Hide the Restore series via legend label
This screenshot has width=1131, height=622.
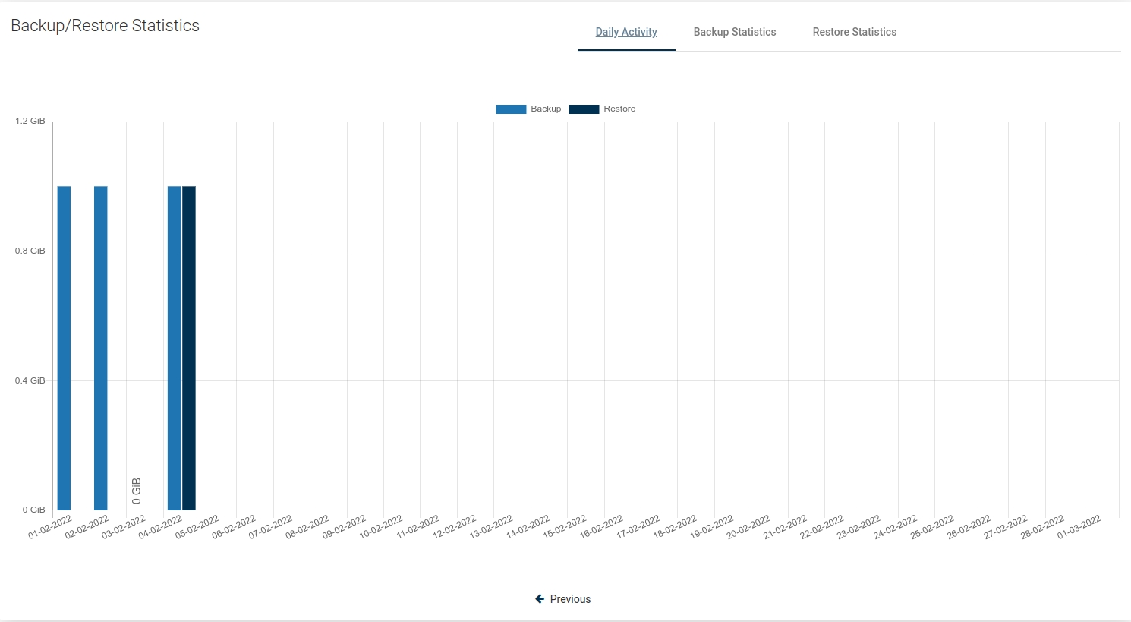point(619,109)
